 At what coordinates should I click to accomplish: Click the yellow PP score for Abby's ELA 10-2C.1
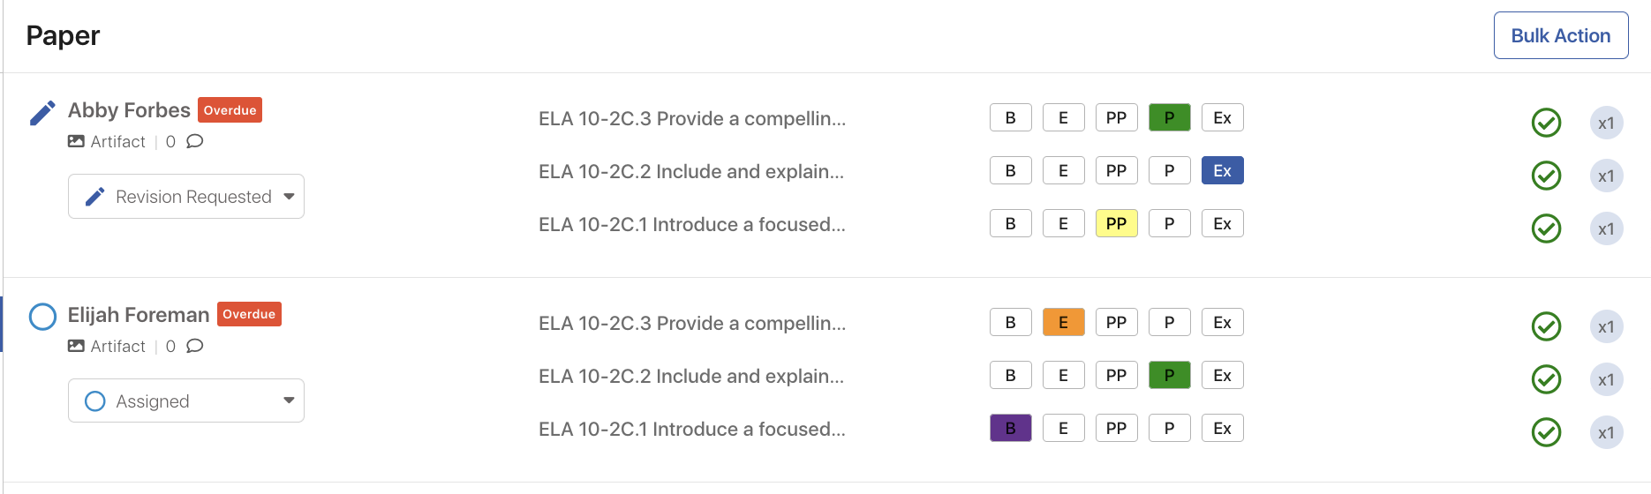pyautogui.click(x=1116, y=224)
